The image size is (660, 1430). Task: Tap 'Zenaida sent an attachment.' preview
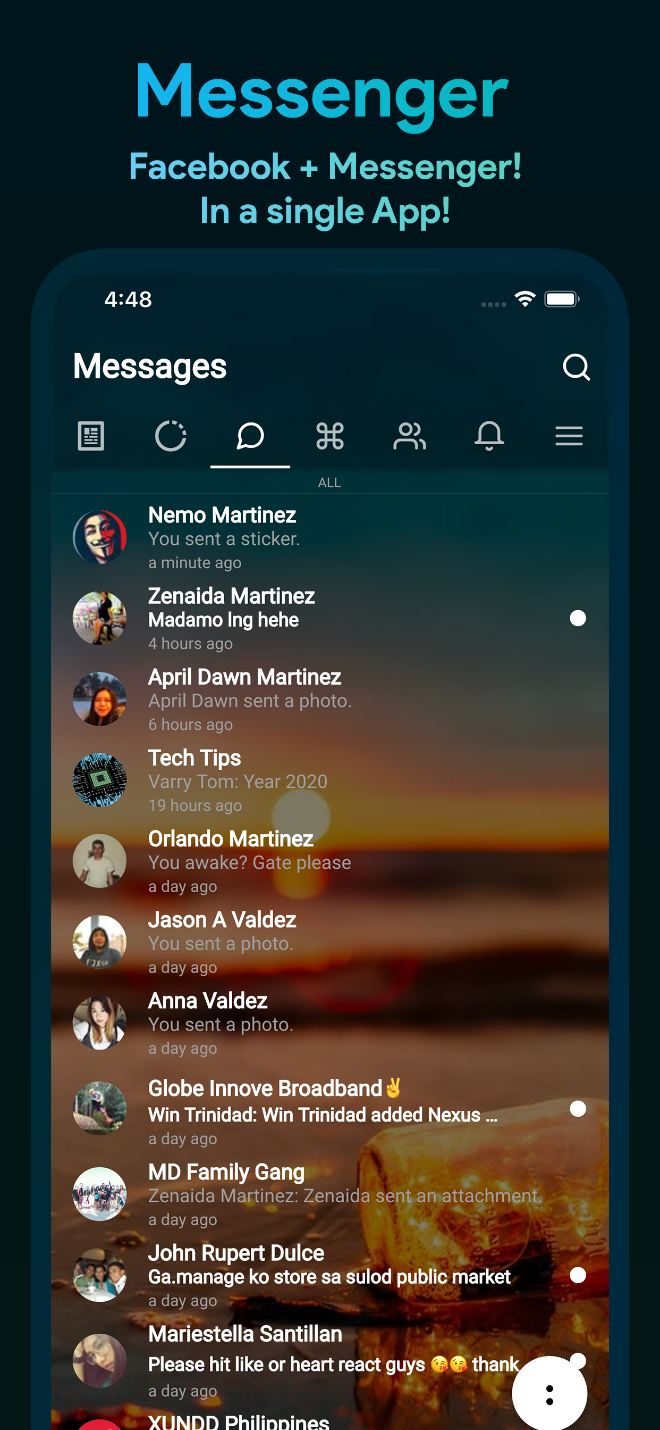[345, 1196]
